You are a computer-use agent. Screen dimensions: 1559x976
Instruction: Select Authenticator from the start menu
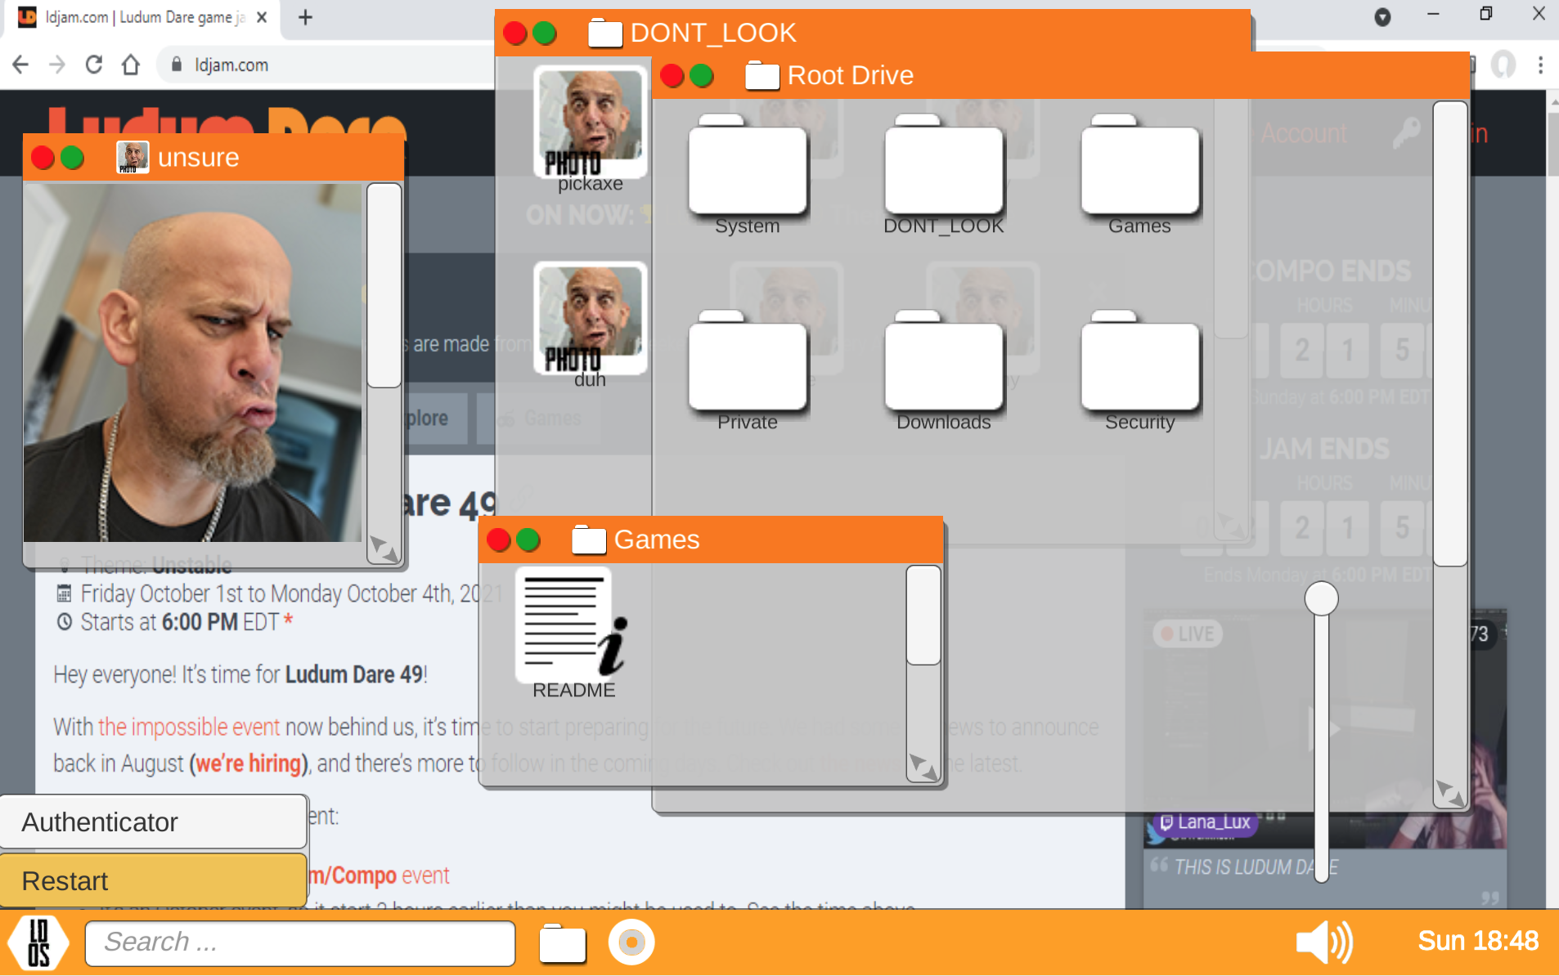[154, 822]
